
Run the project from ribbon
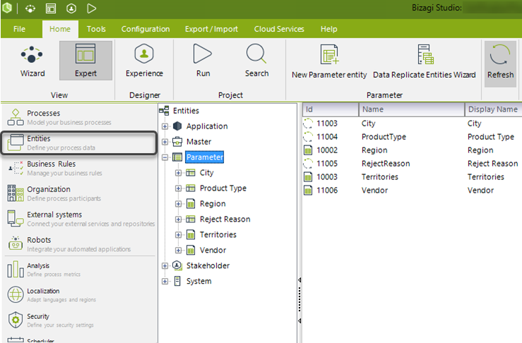point(203,61)
